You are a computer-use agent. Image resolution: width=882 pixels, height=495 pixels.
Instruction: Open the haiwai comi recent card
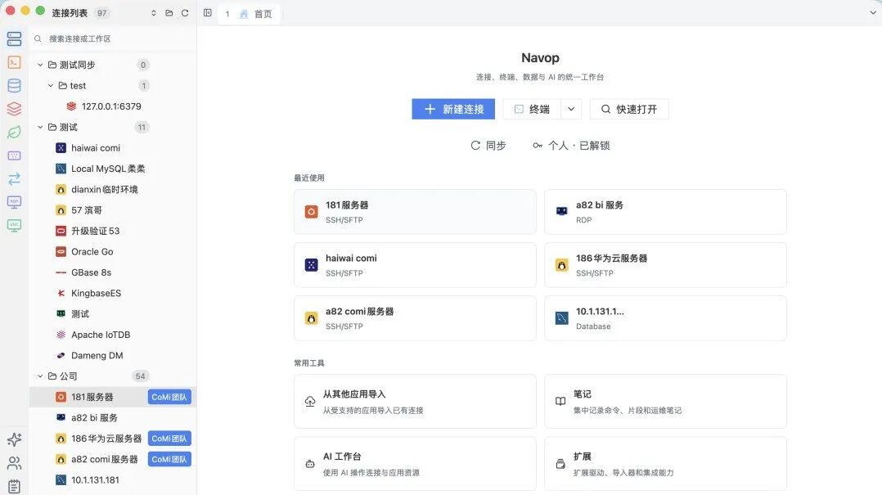pos(415,265)
